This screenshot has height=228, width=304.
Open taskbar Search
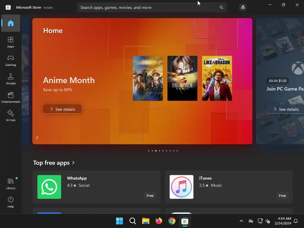point(133,221)
